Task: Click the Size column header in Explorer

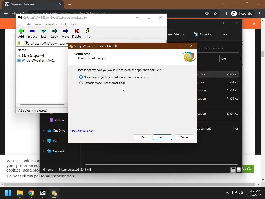Action: pyautogui.click(x=224, y=59)
